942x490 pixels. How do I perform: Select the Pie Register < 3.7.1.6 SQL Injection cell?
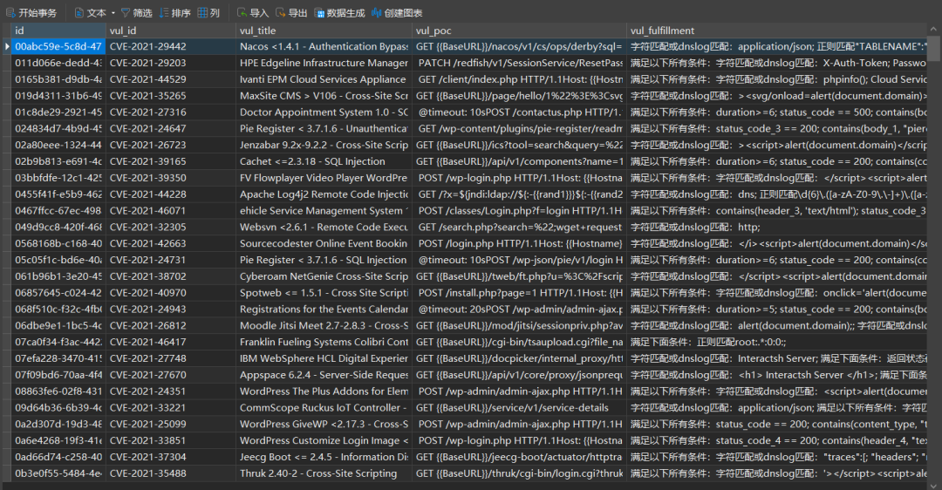click(324, 260)
